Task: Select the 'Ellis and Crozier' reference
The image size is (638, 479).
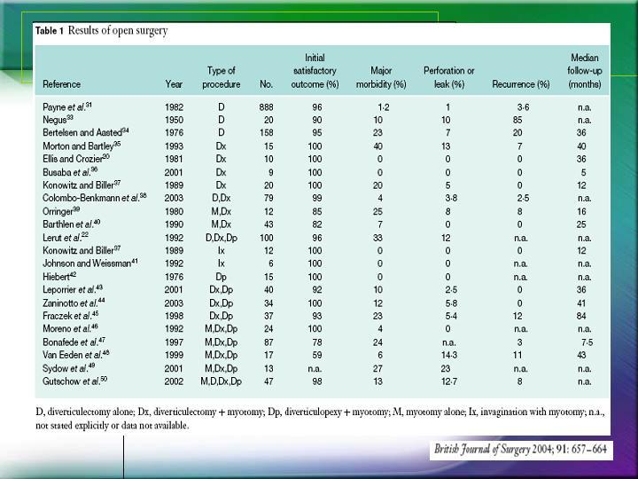Action: pos(76,159)
